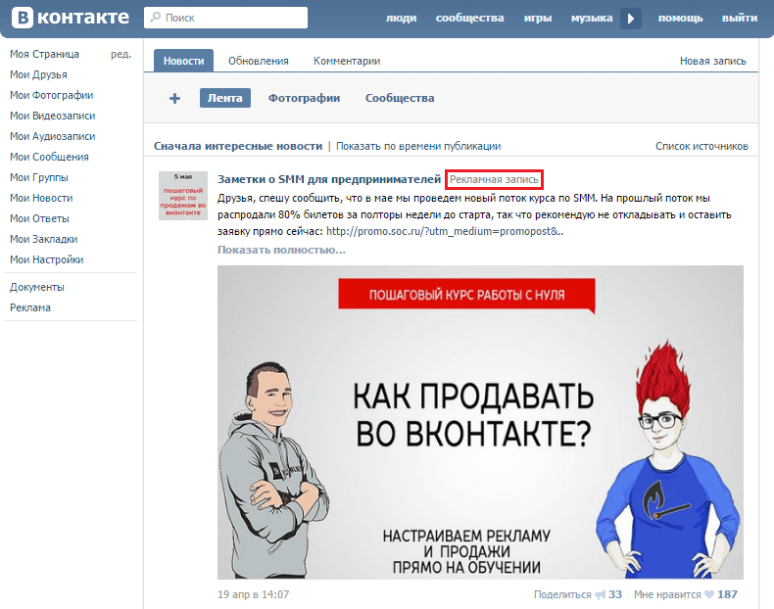Open Реклама in the sidebar
Screen dimensions: 774x609
(30, 307)
